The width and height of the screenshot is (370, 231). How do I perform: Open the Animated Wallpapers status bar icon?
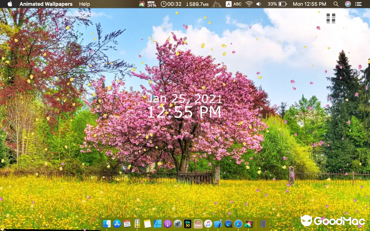point(142,4)
